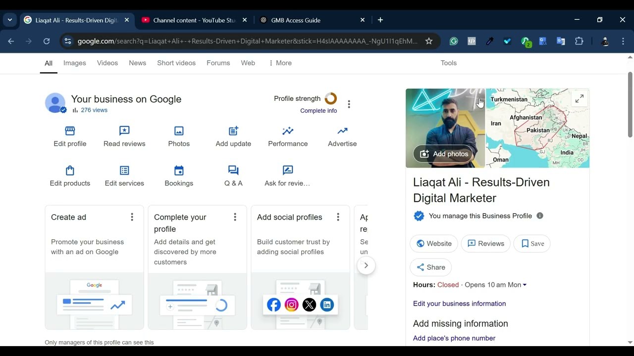634x356 pixels.
Task: Expand the map to full view
Action: coord(579,99)
